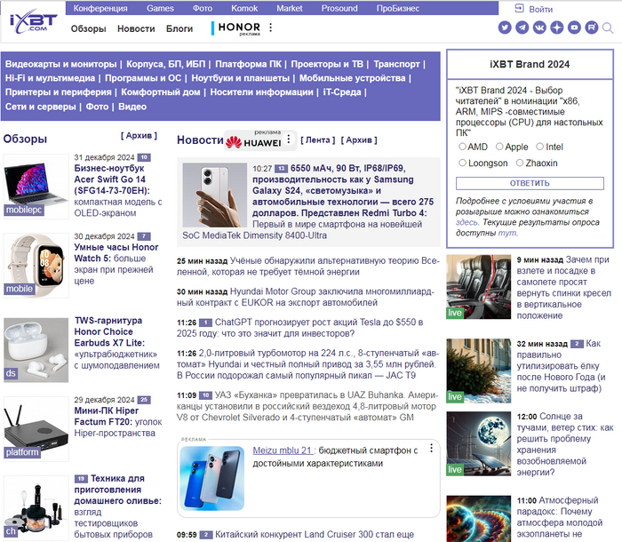The height and width of the screenshot is (542, 622).
Task: Open the Prosound top menu item
Action: tap(339, 8)
